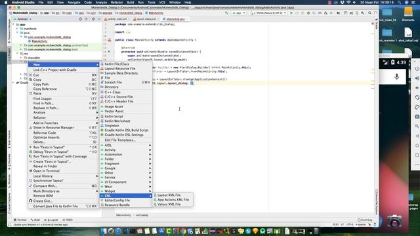The width and height of the screenshot is (420, 236).
Task: Click the Run app play button
Action: click(291, 13)
